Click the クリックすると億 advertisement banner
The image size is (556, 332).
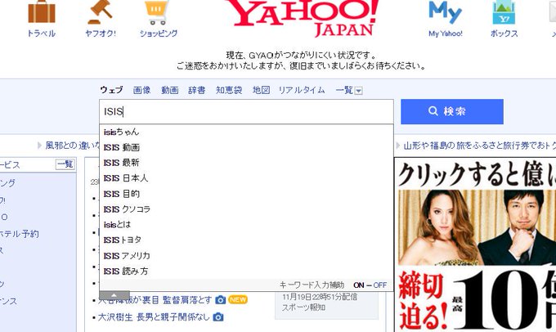(475, 245)
